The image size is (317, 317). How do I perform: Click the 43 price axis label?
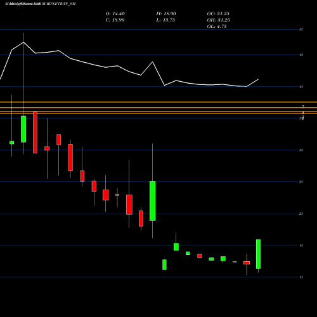point(301,87)
